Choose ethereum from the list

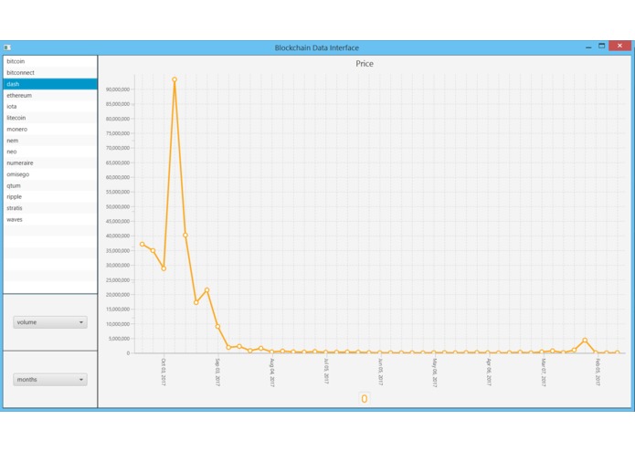click(x=50, y=95)
